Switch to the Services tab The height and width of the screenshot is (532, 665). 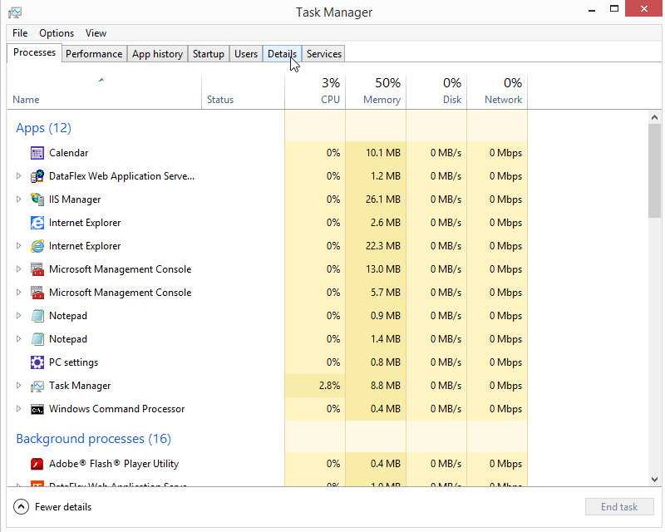point(324,54)
